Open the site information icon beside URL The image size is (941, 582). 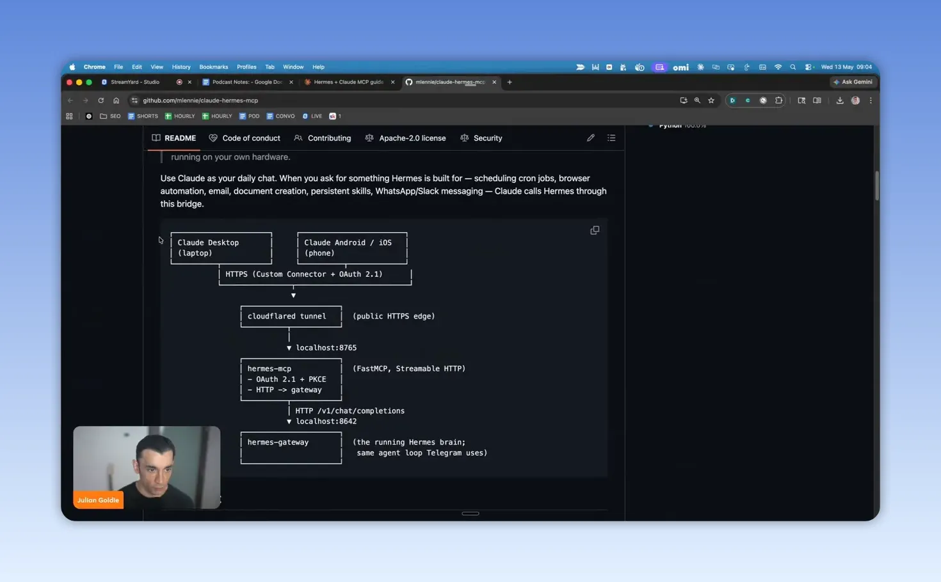[134, 100]
